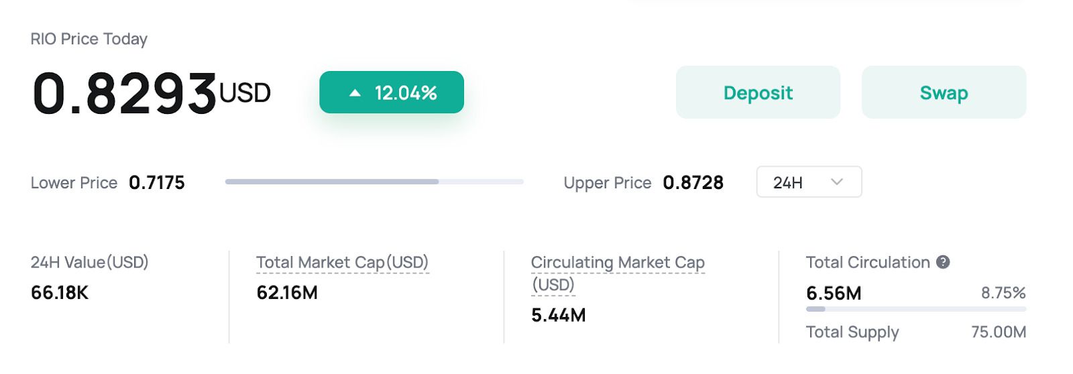This screenshot has height=374, width=1073.
Task: Click the RIO Price Today heading
Action: [89, 39]
